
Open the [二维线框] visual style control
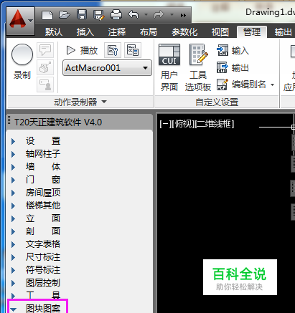click(215, 124)
